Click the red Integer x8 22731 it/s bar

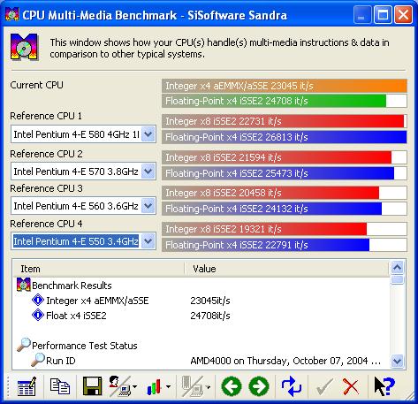click(x=285, y=121)
